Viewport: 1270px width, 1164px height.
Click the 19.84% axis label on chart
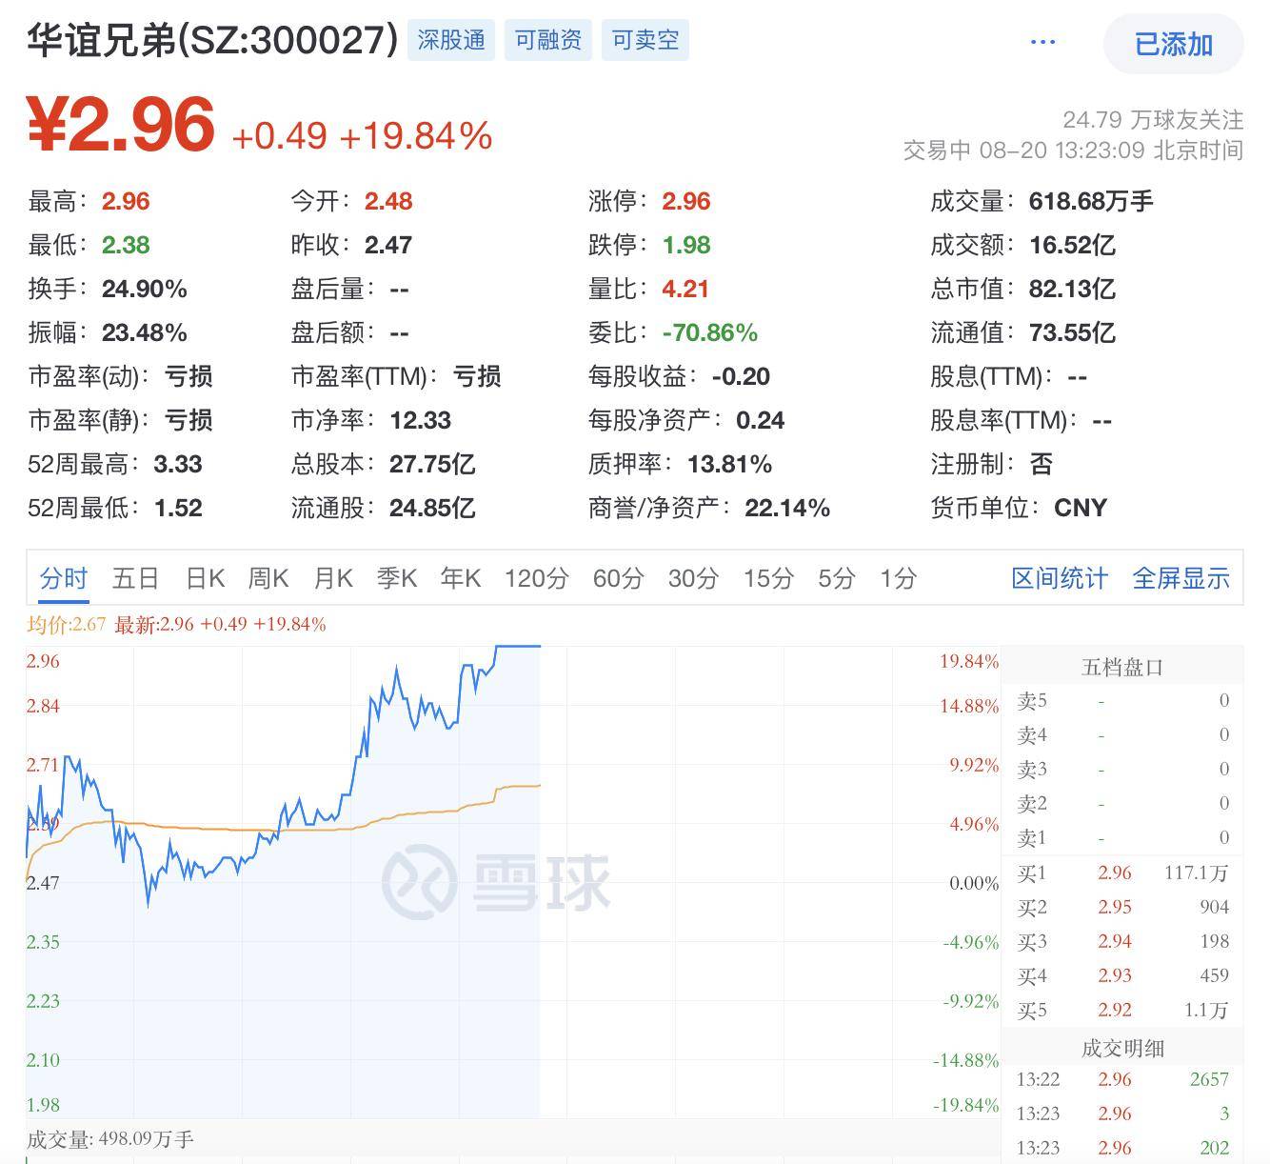[x=969, y=661]
